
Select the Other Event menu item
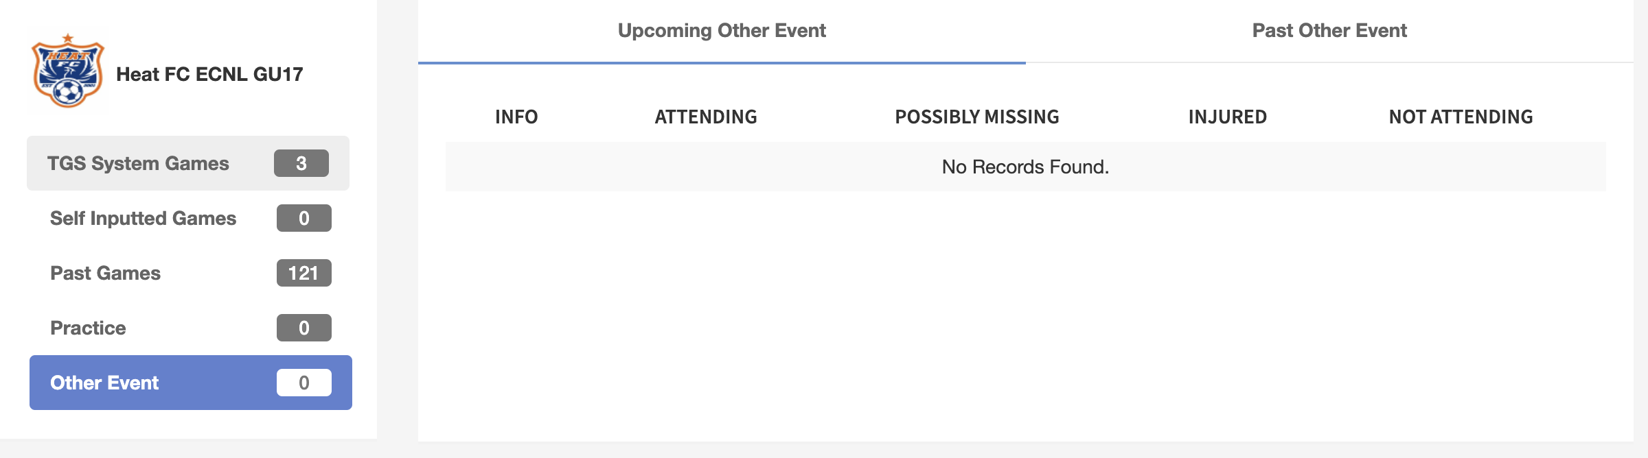click(191, 383)
